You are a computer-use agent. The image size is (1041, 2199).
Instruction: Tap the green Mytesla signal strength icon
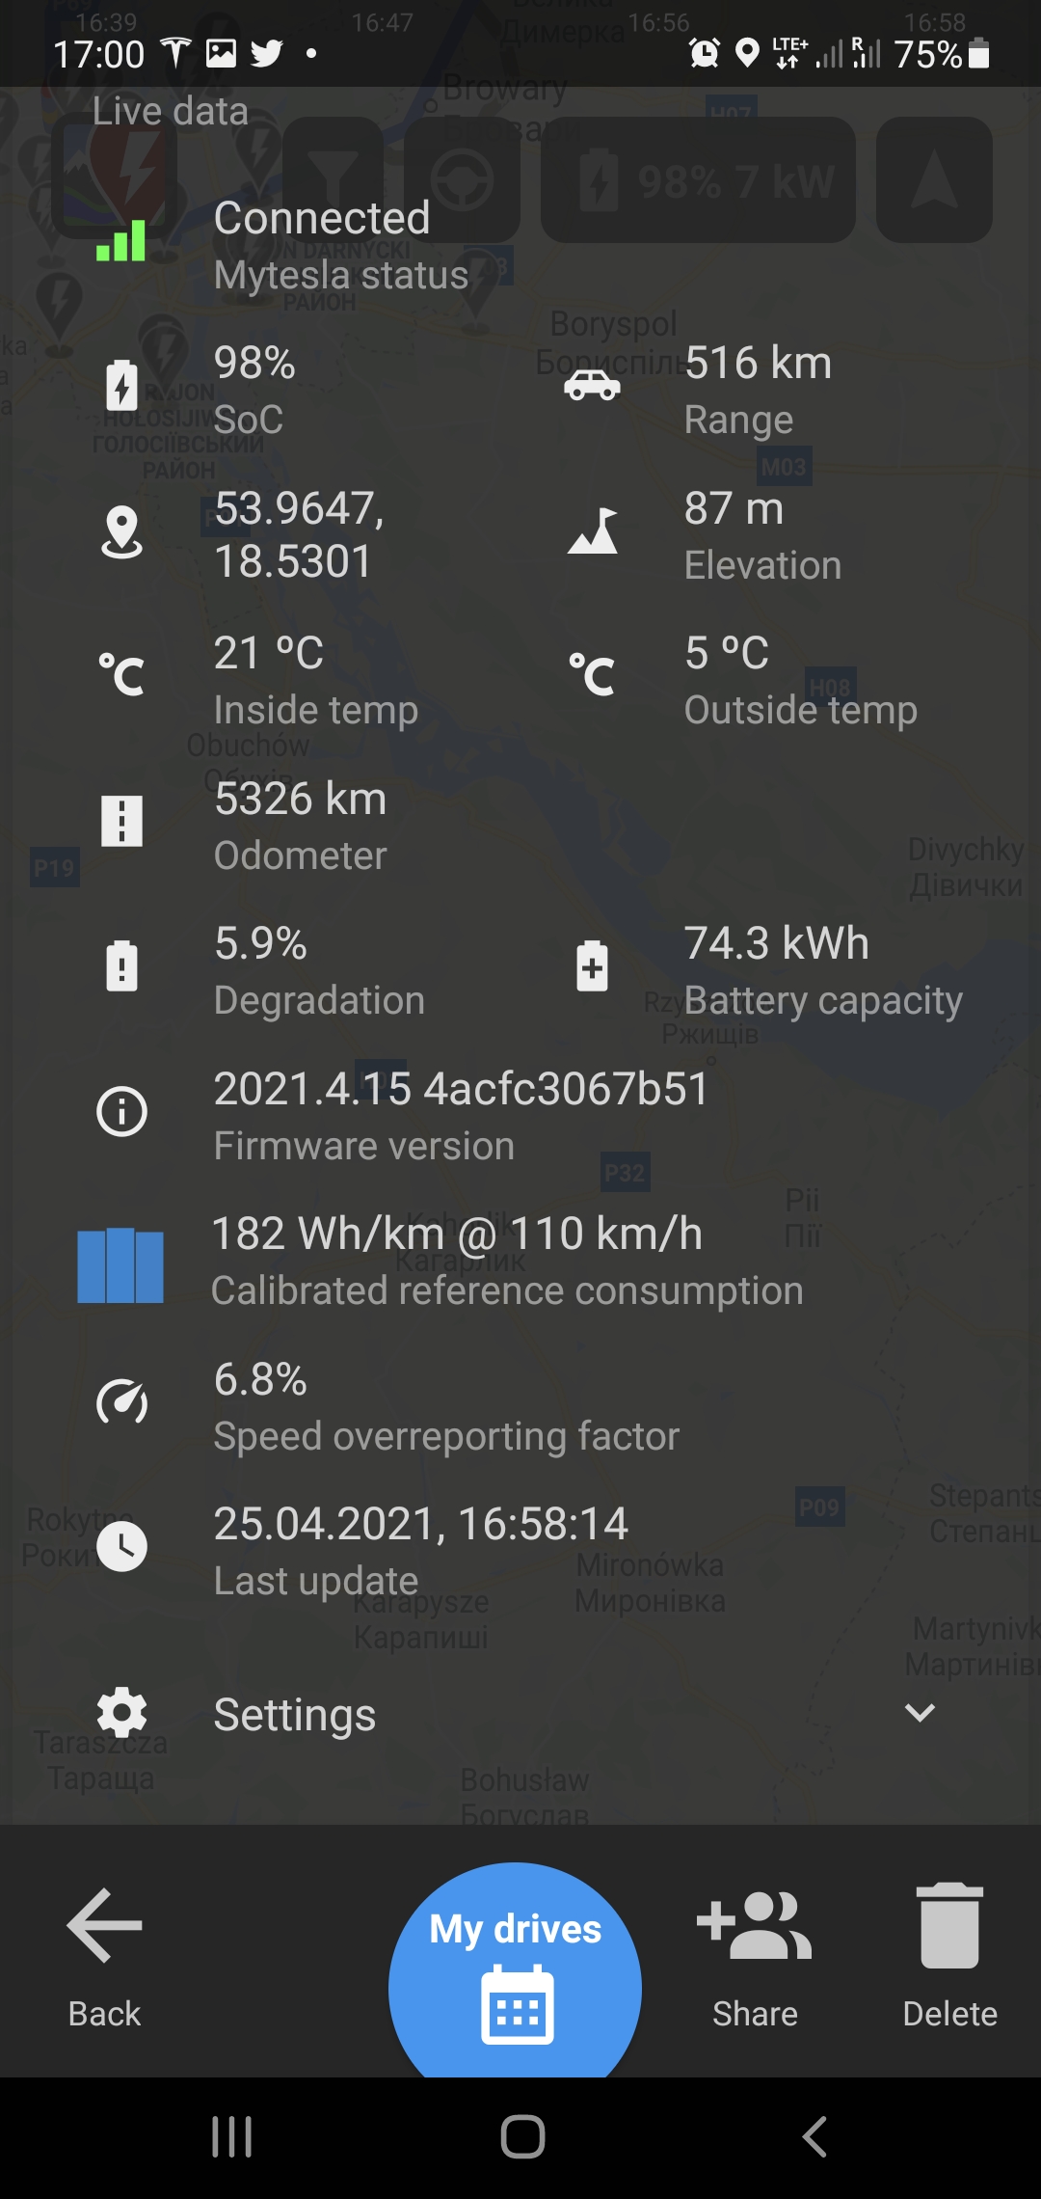(121, 241)
